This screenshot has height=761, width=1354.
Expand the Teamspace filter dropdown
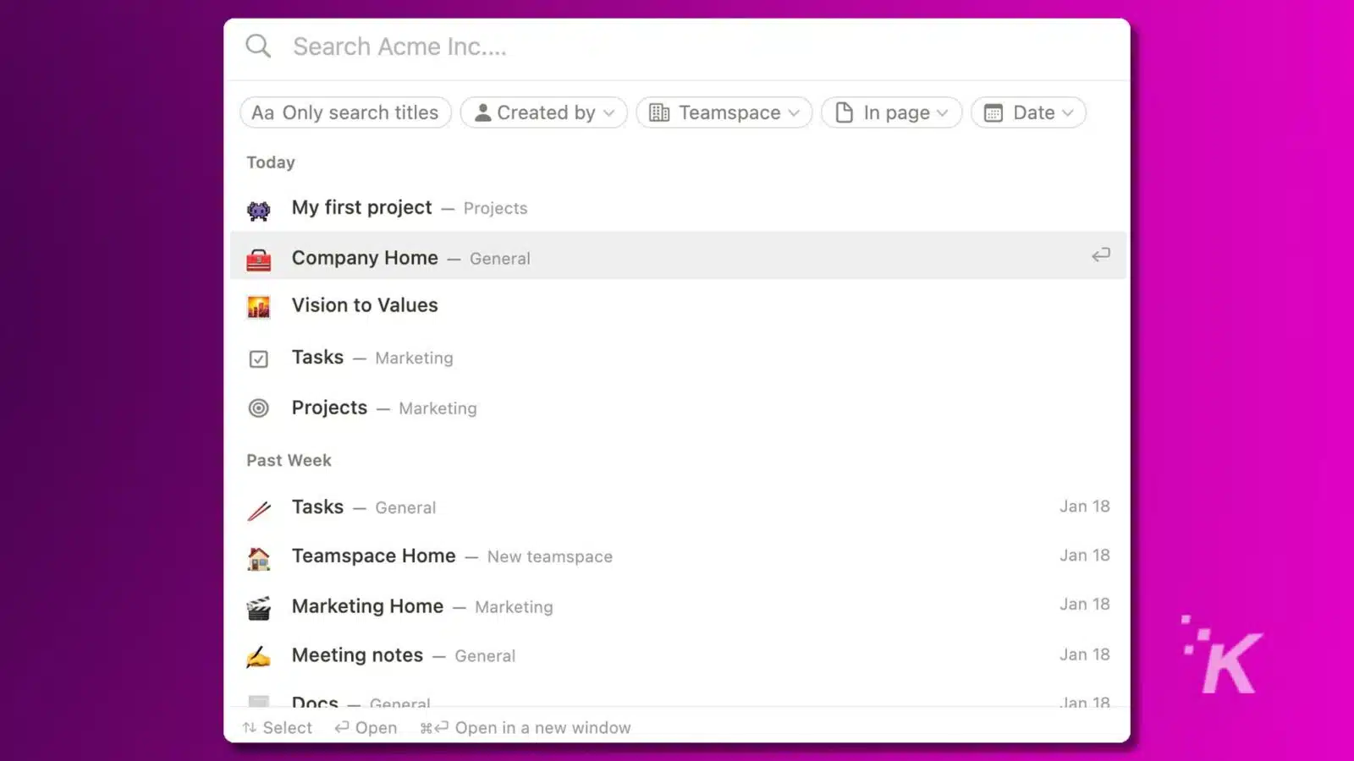point(724,112)
